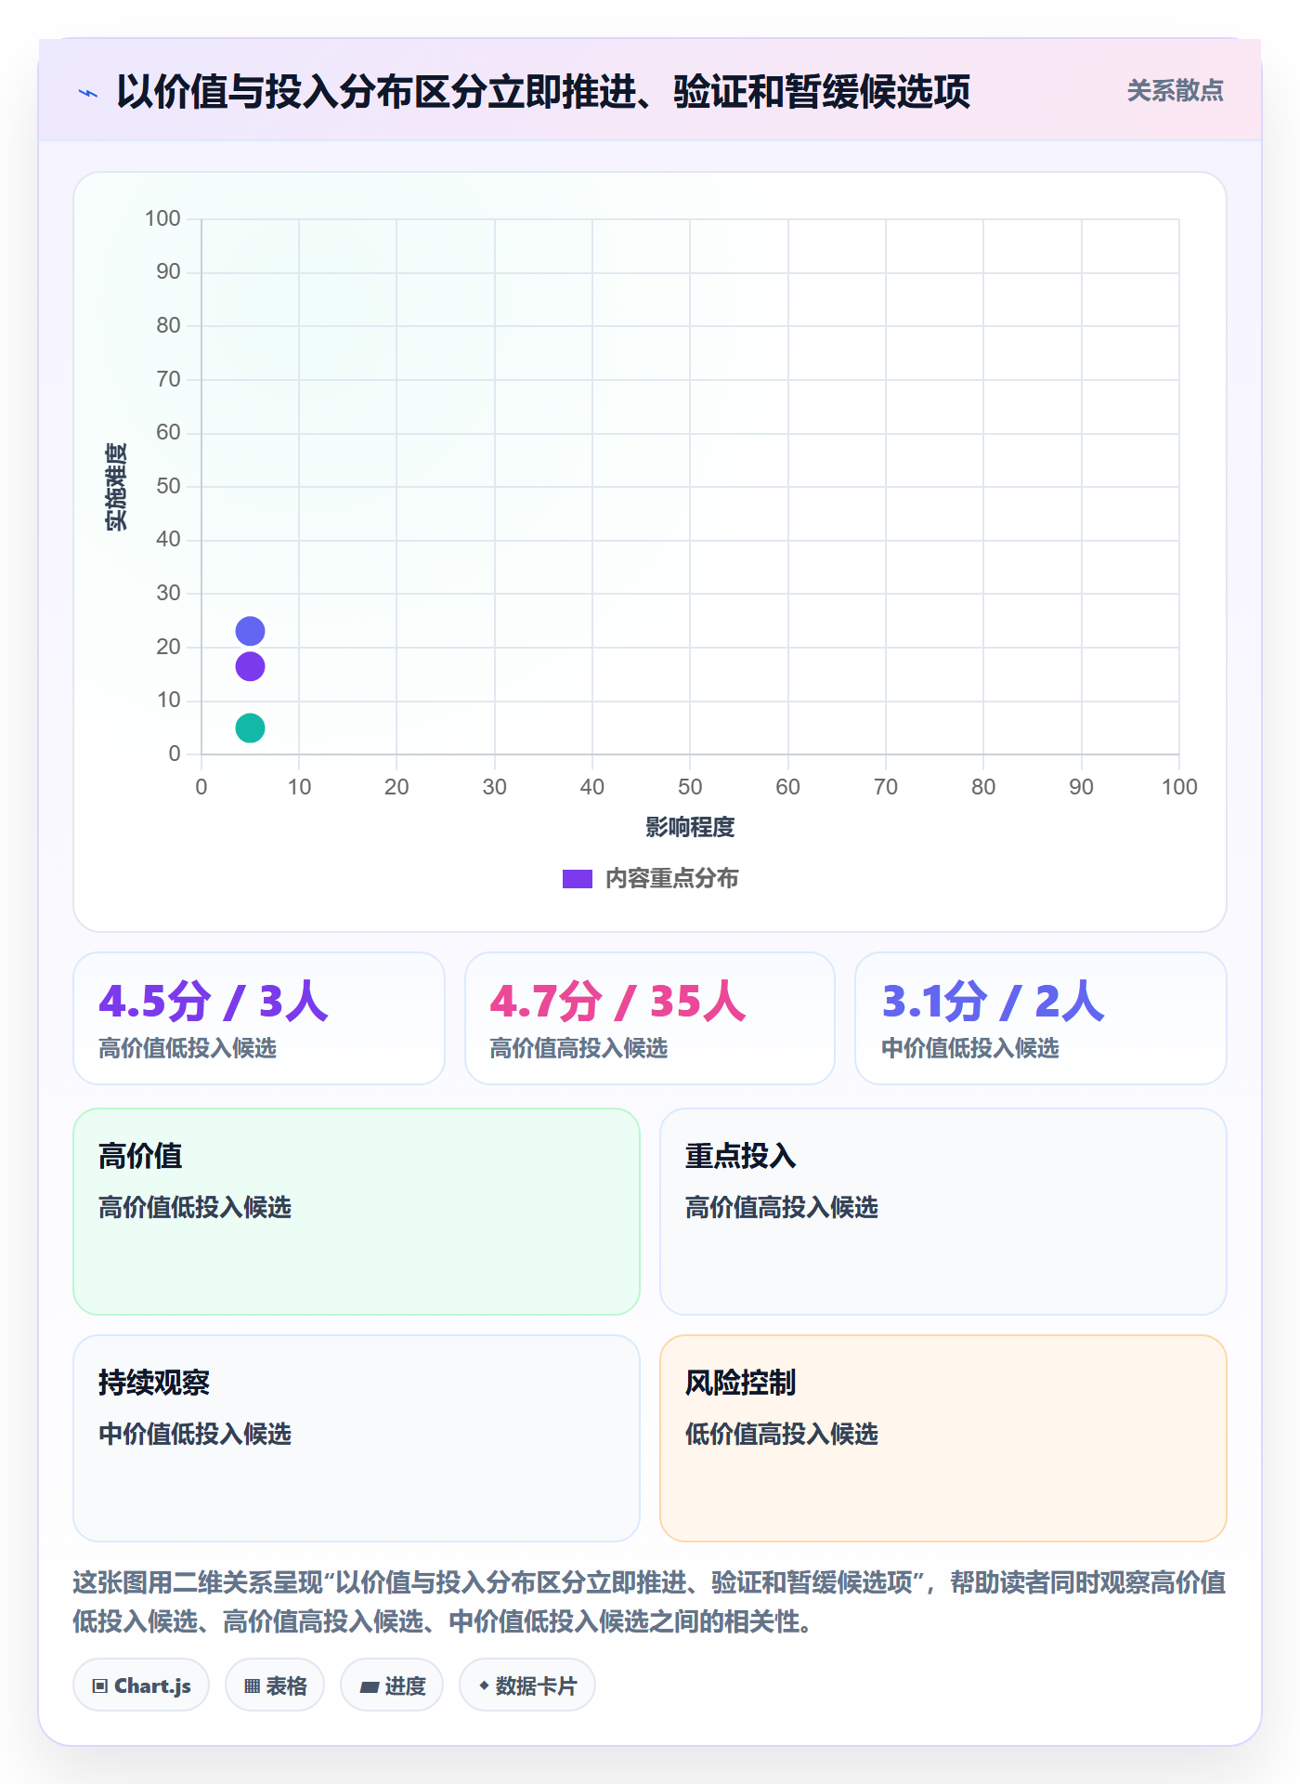The height and width of the screenshot is (1784, 1300).
Task: Click the 进度 tag bar icon
Action: [x=370, y=1687]
